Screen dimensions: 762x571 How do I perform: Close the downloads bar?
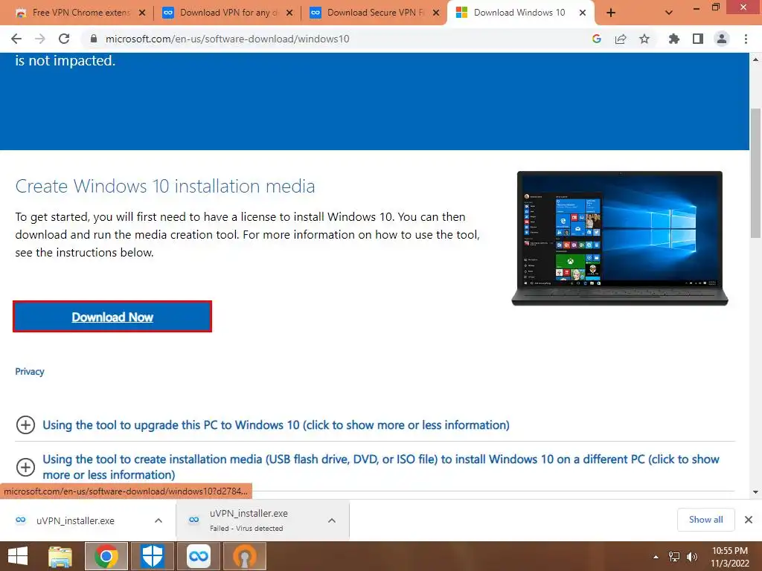click(749, 520)
